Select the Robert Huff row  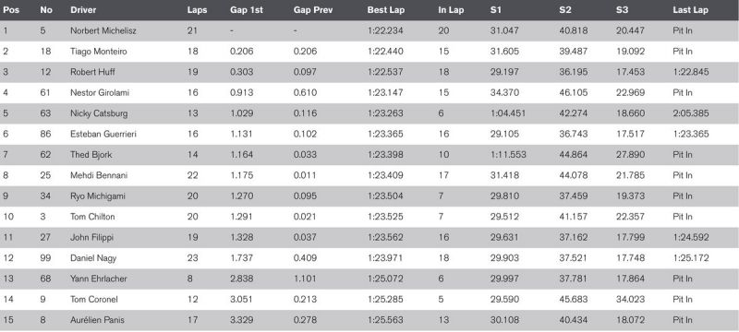tap(369, 72)
